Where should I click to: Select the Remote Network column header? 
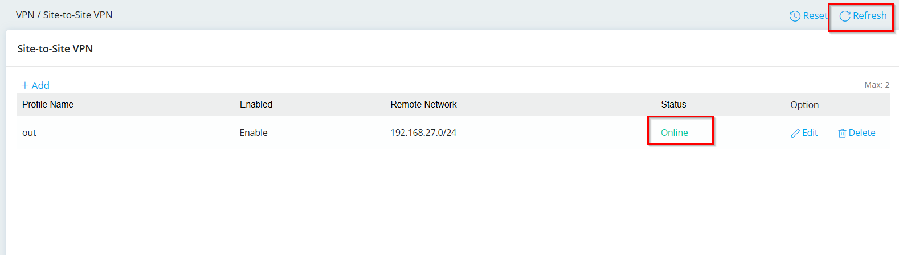pyautogui.click(x=423, y=105)
